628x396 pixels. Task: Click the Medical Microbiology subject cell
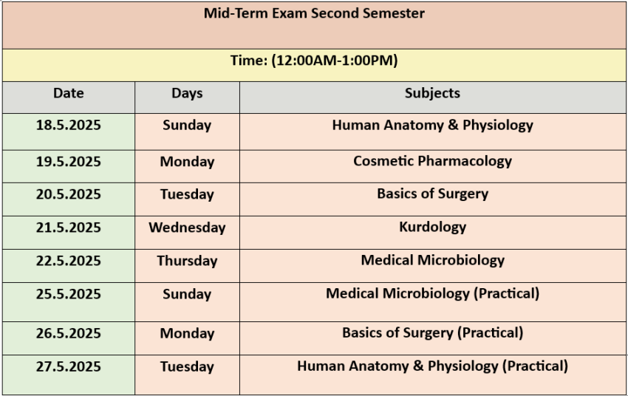[432, 266]
